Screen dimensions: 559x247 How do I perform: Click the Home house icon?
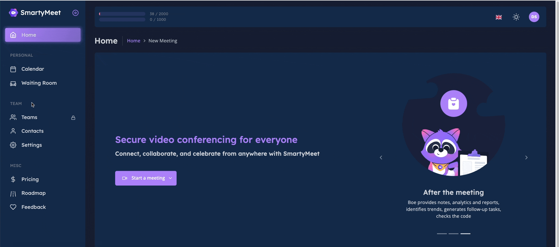pyautogui.click(x=13, y=35)
